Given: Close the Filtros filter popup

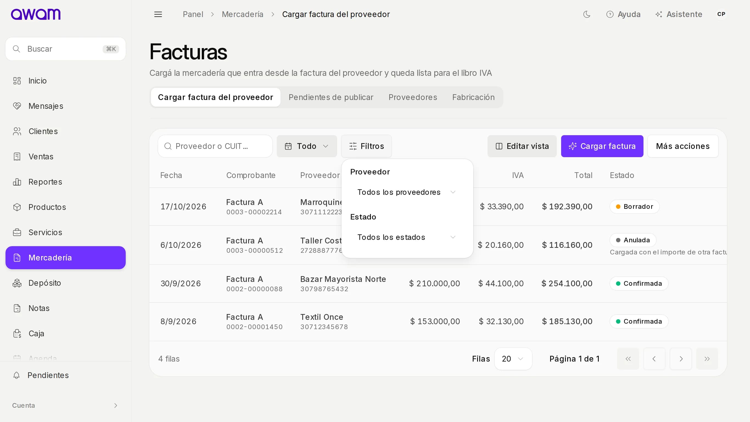Looking at the screenshot, I should click(366, 146).
